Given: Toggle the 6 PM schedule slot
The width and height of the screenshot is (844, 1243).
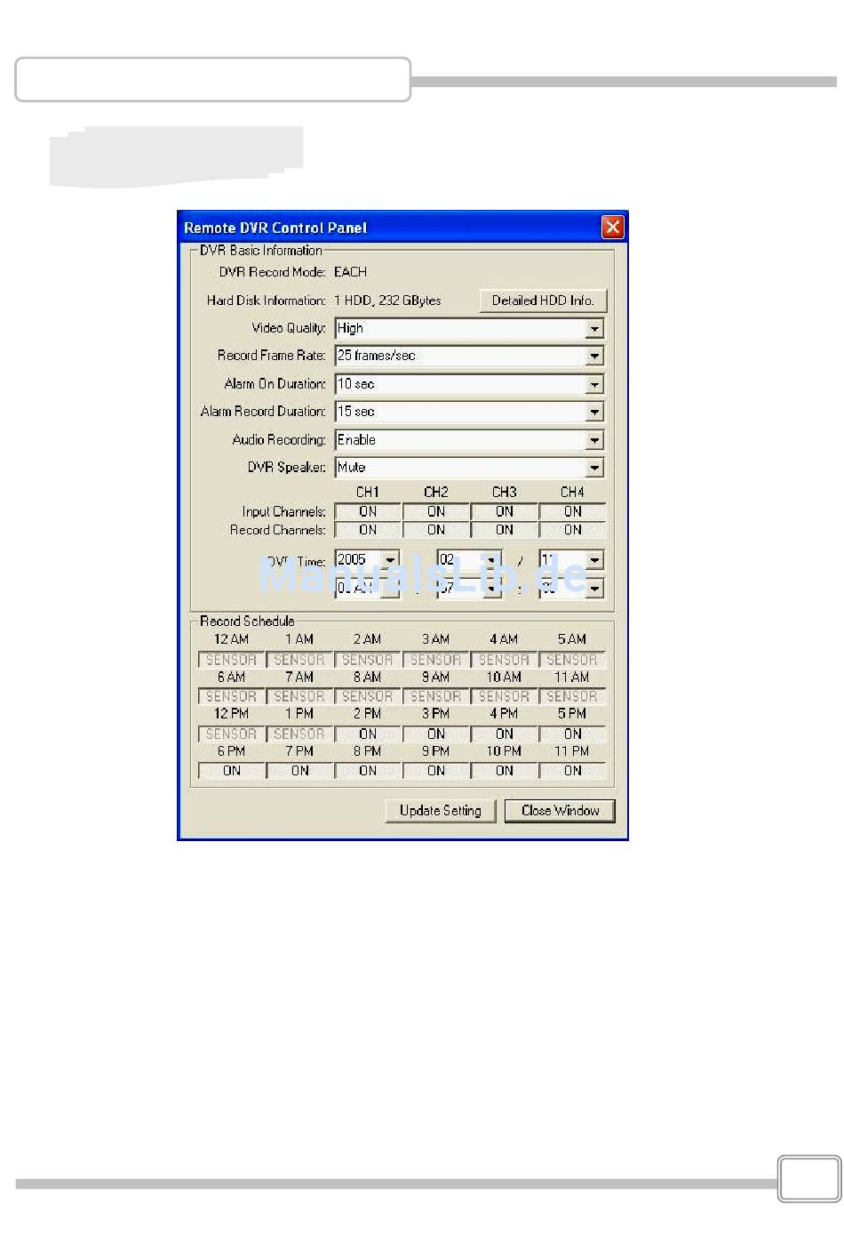Looking at the screenshot, I should point(231,771).
